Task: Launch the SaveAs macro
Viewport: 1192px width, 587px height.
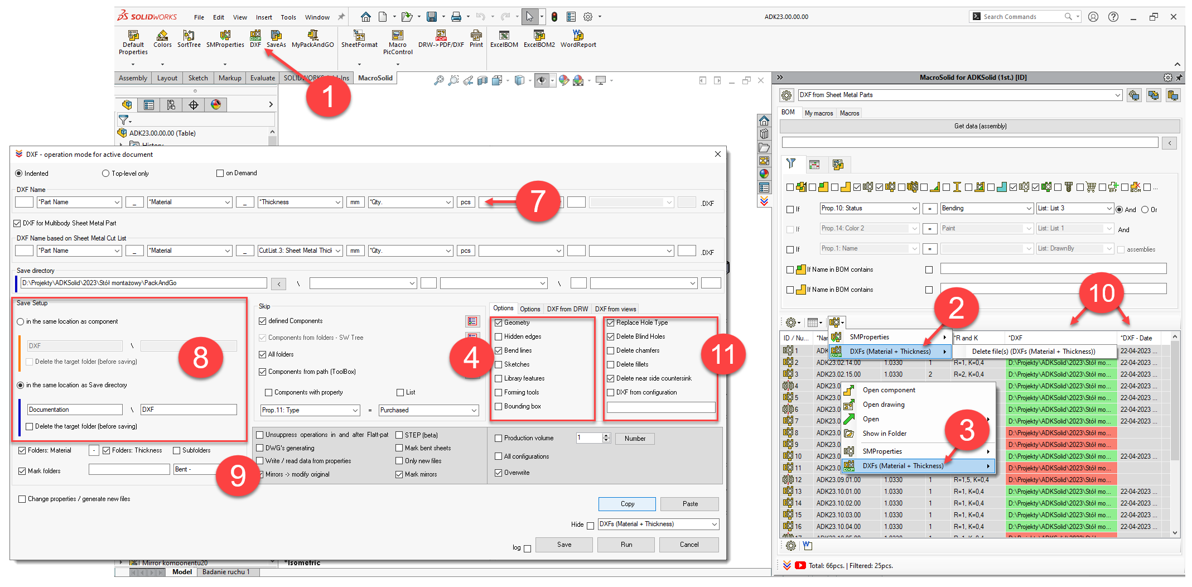Action: coord(276,39)
